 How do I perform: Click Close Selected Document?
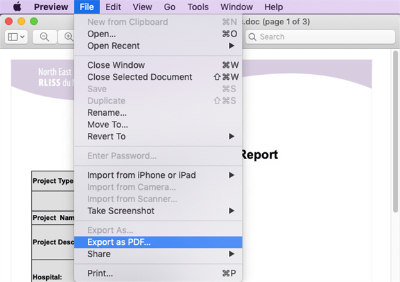coord(139,77)
